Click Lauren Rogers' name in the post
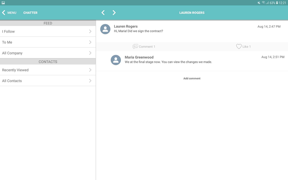Image resolution: width=288 pixels, height=180 pixels. coord(126,26)
